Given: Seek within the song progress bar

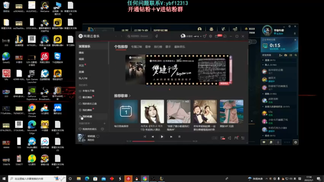Looking at the screenshot, I should point(162,141).
